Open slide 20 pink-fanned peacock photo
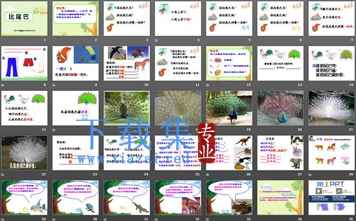Screen dimensions: 356x221 coord(280,108)
